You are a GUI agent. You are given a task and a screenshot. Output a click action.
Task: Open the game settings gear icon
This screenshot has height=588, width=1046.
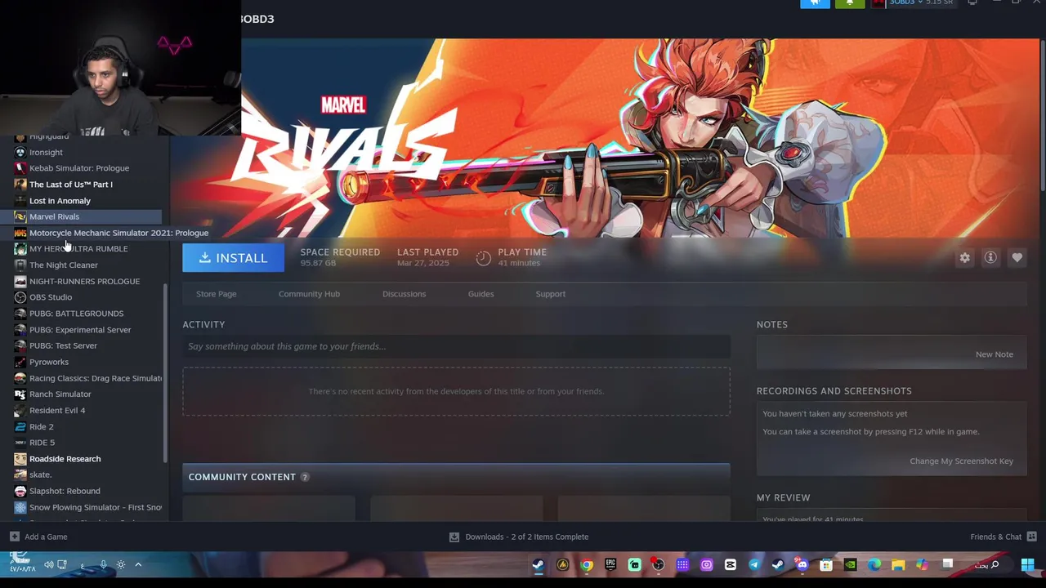965,258
